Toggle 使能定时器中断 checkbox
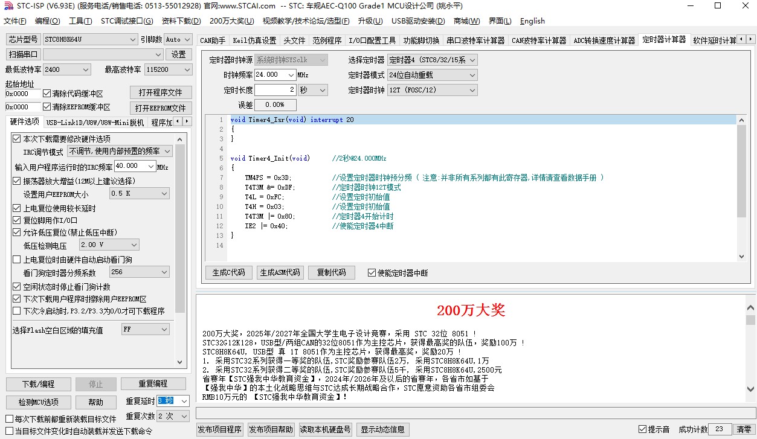The width and height of the screenshot is (757, 439). tap(372, 273)
